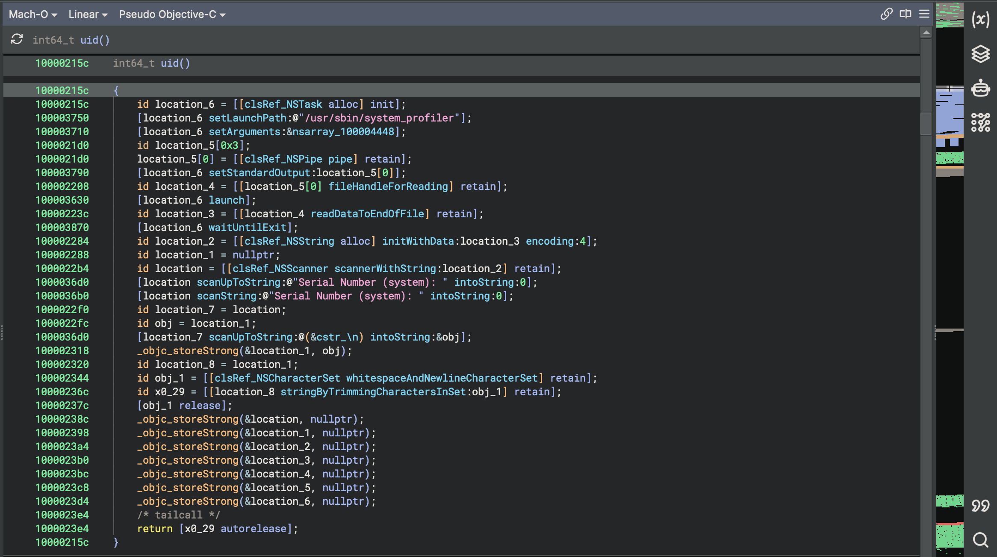
Task: Open the search magnifier sidebar icon
Action: pyautogui.click(x=980, y=540)
